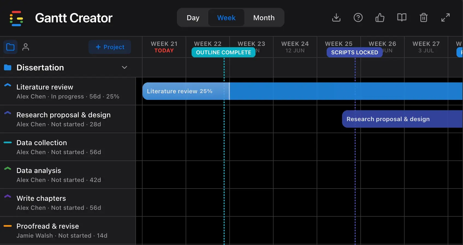The width and height of the screenshot is (463, 245).
Task: Click 'Alex Chen · Not started · 42d' text
Action: (59, 180)
